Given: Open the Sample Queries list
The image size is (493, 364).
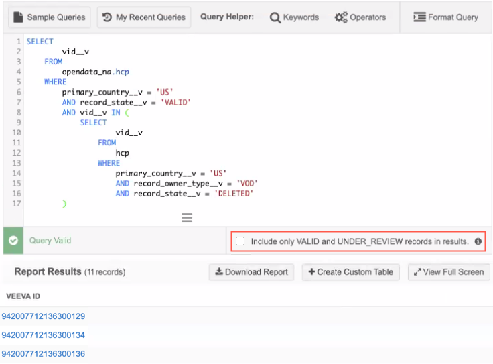Looking at the screenshot, I should 50,17.
